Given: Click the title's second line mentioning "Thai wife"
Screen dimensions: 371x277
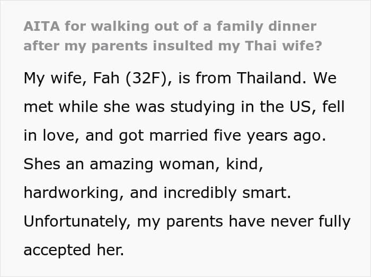Looking at the screenshot, I should pos(172,46).
